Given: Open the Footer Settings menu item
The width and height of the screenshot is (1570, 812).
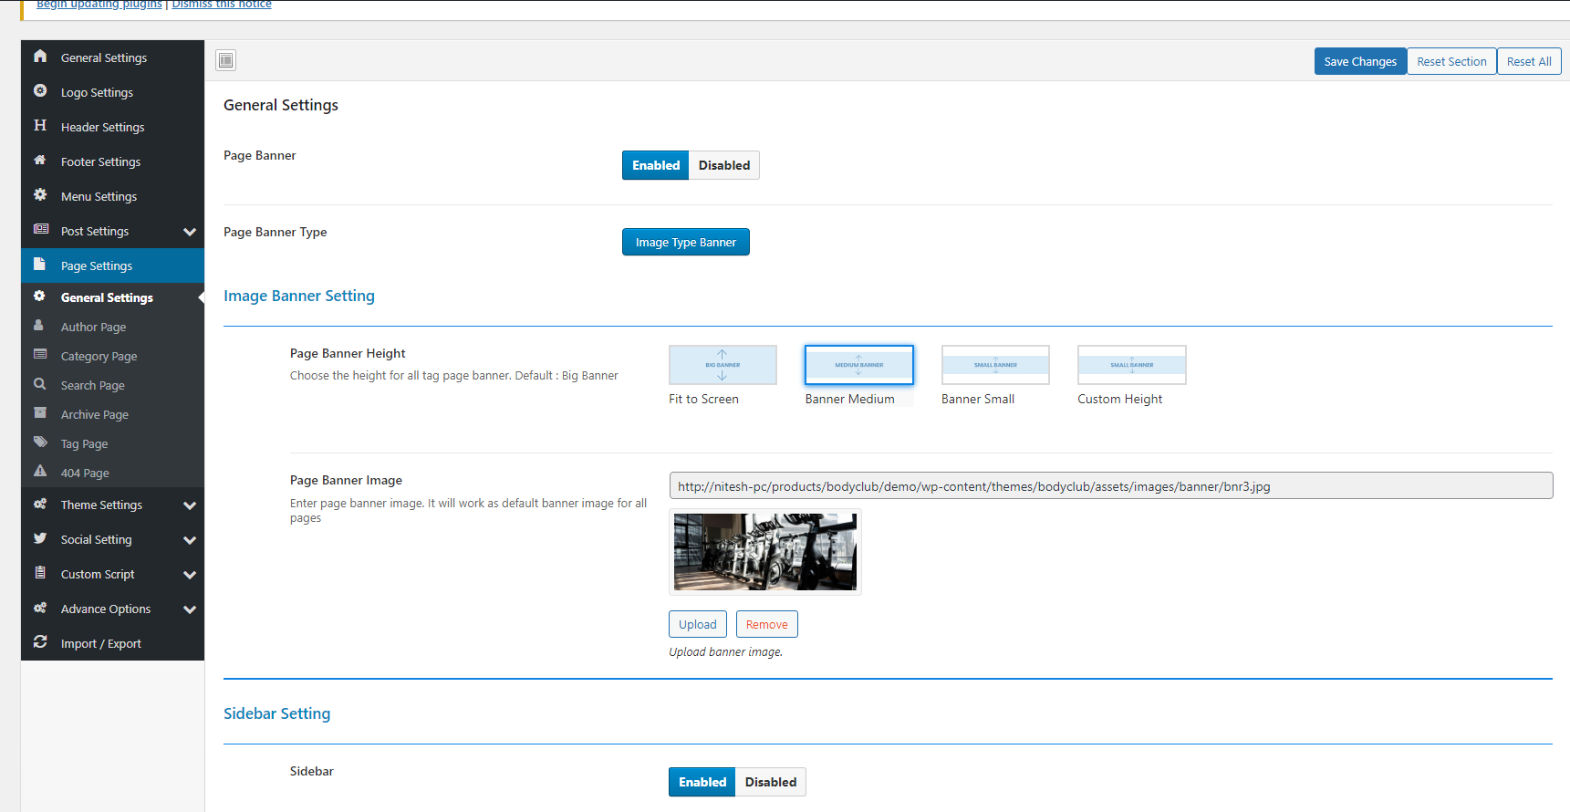Looking at the screenshot, I should pos(100,161).
